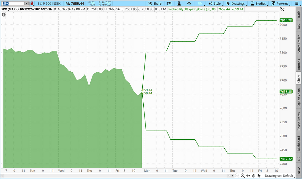The image size is (302, 179).
Task: Open the 1h timeframe dropdown
Action: 201,3
